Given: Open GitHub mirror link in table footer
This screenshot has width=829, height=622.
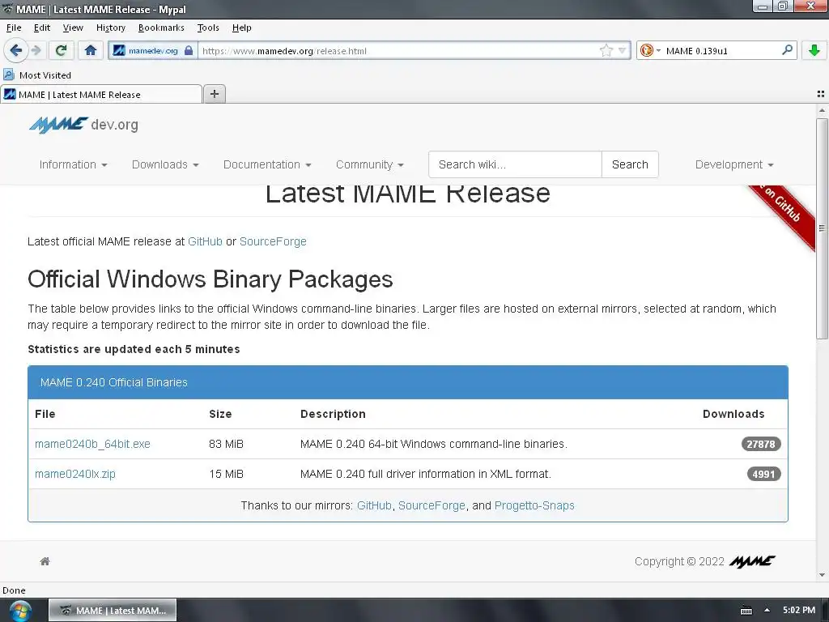Looking at the screenshot, I should coord(374,505).
